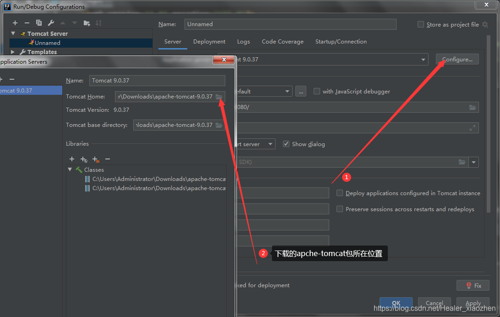Screen dimensions: 500x317
Task: Open on-update action dropdown
Action: [x=271, y=144]
